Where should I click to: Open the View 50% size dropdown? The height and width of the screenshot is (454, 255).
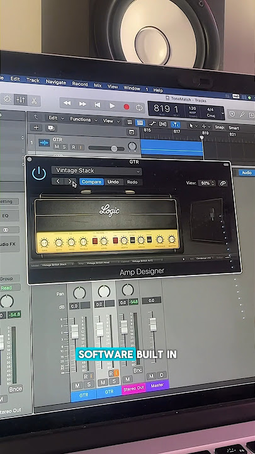[207, 183]
